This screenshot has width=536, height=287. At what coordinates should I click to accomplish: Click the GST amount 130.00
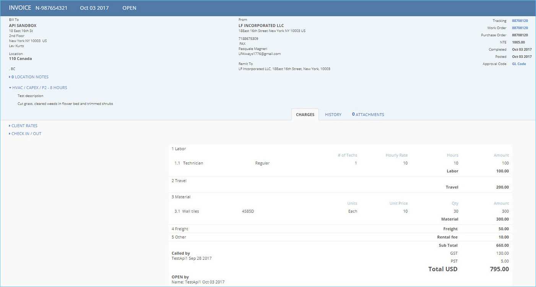[502, 253]
